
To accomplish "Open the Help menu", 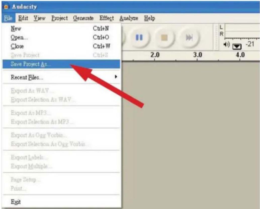I will pyautogui.click(x=150, y=18).
